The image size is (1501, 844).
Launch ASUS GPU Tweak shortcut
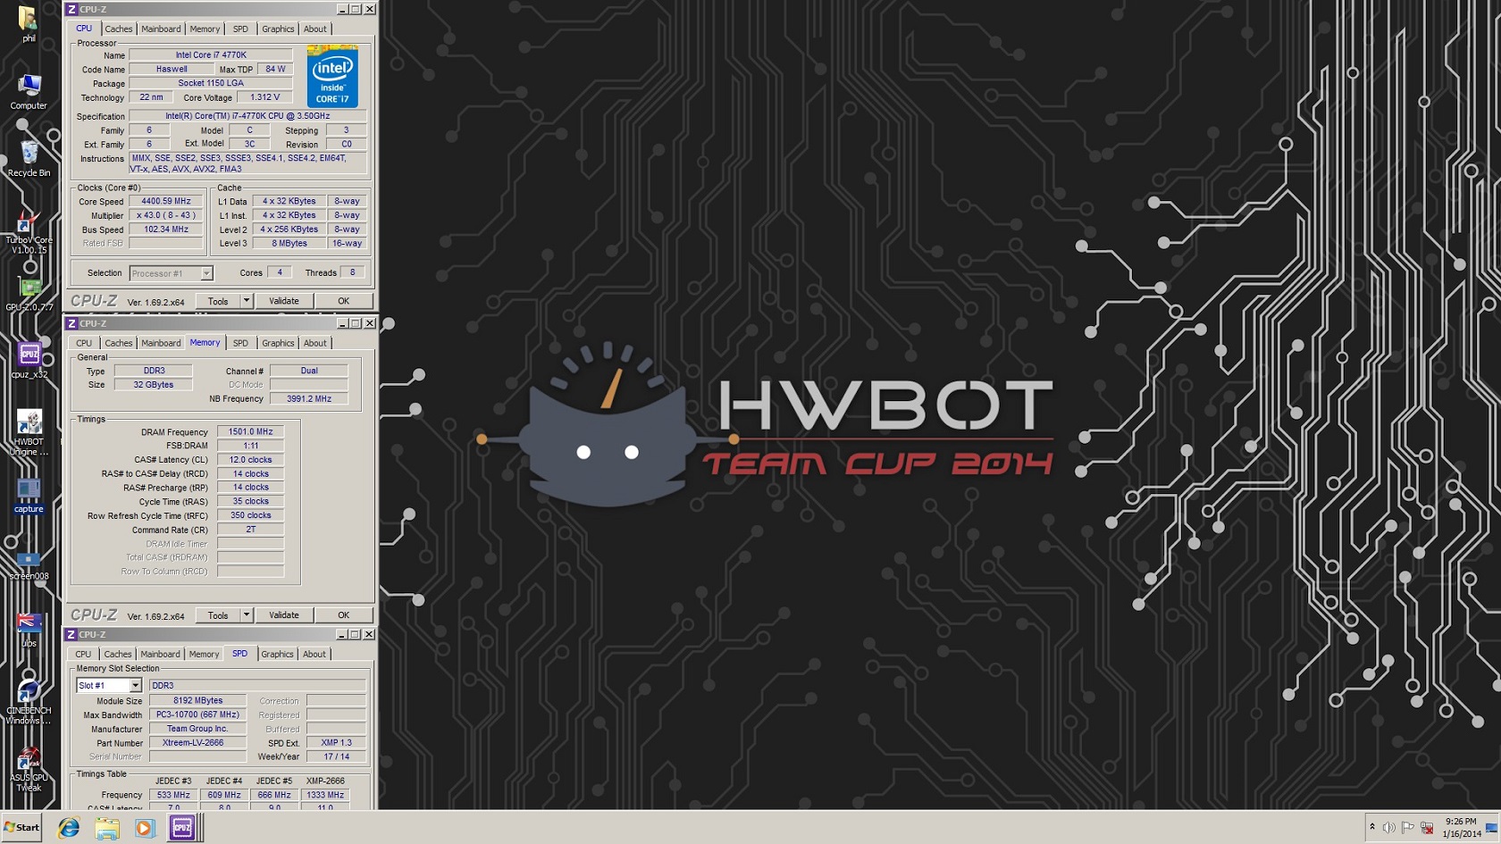click(x=29, y=770)
